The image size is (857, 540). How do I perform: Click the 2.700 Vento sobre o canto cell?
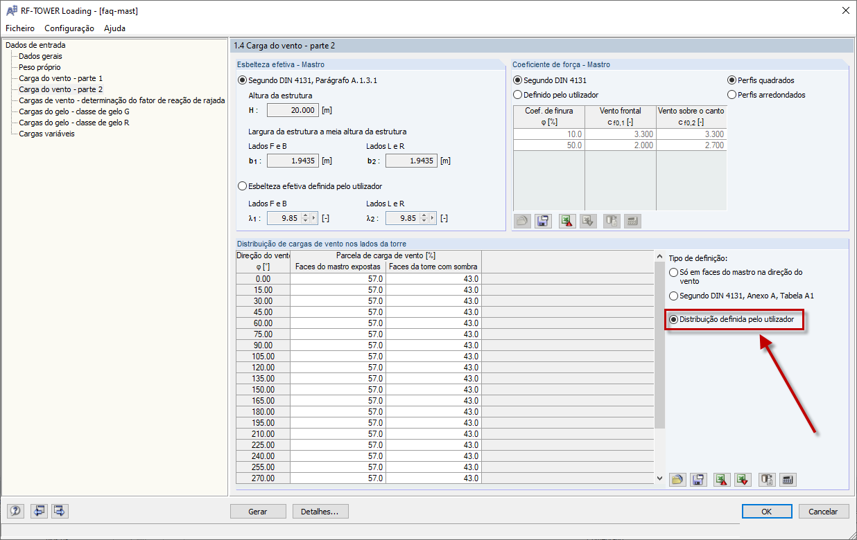691,145
